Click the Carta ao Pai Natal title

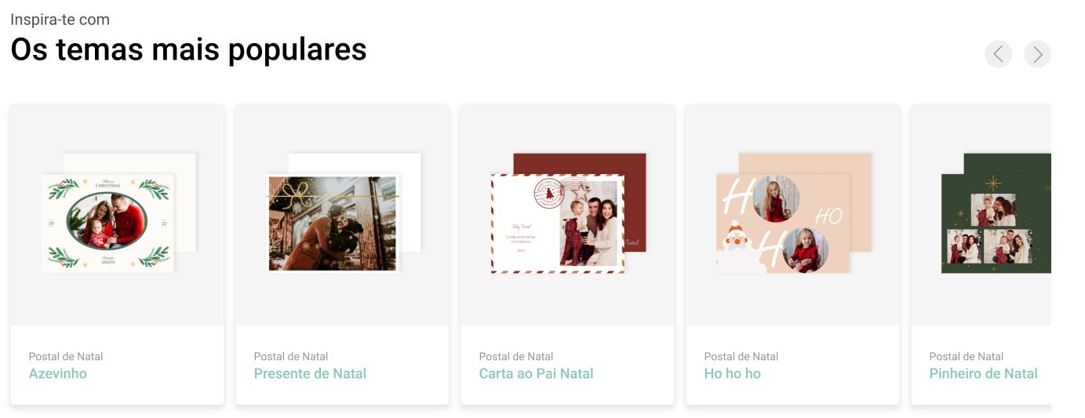click(536, 373)
